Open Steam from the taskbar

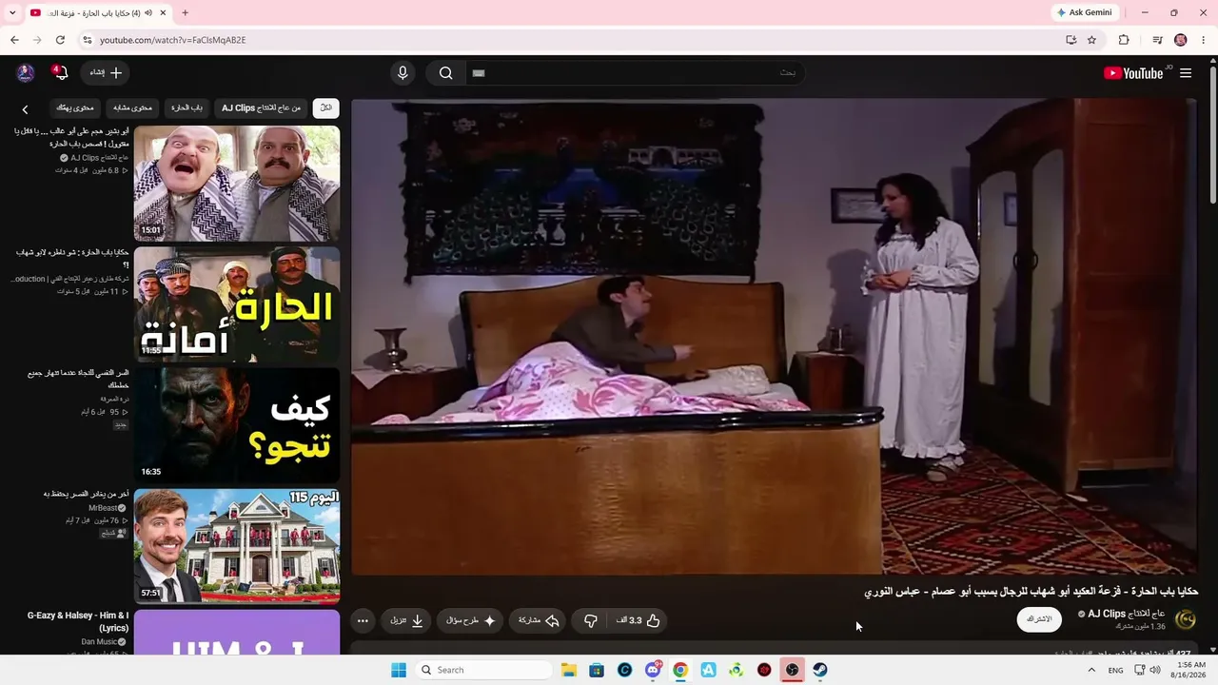coord(820,670)
